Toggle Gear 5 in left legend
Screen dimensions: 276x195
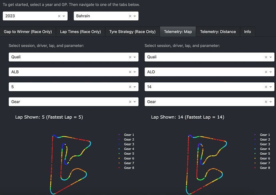click(x=126, y=153)
